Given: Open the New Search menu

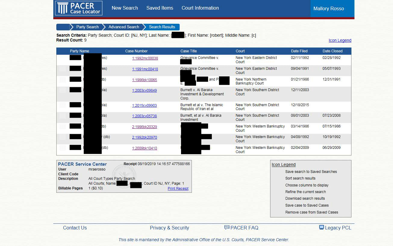Looking at the screenshot, I should (x=125, y=8).
